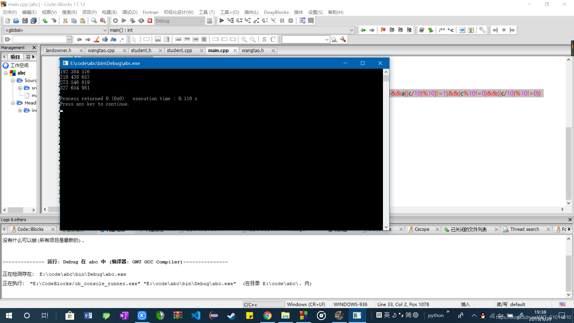Click the Stop execution icon
Screen dimensions: 574x323
pyautogui.click(x=291, y=21)
